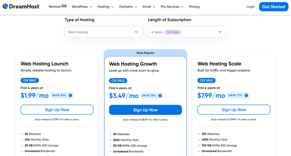Click ON SALE badge on Growth plan
Image resolution: width=291 pixels, height=156 pixels.
pos(118,81)
